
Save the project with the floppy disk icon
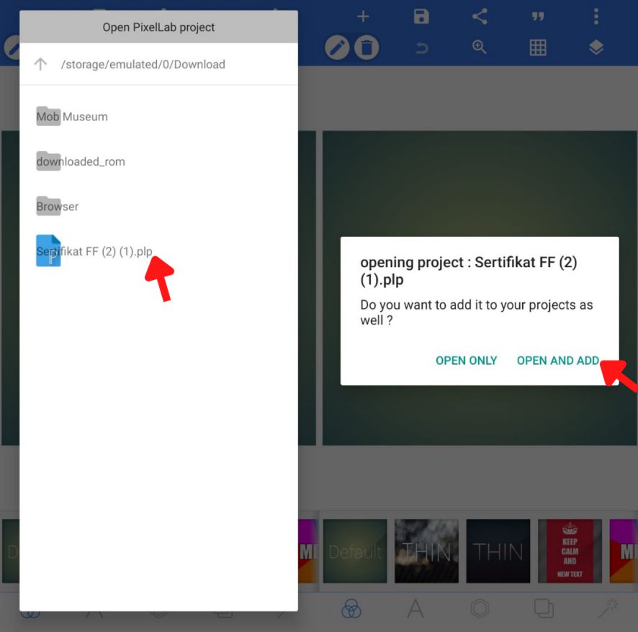[x=421, y=17]
